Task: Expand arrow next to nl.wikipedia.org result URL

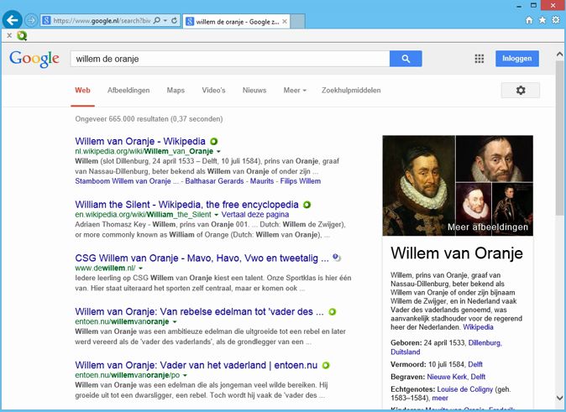Action: click(x=218, y=152)
